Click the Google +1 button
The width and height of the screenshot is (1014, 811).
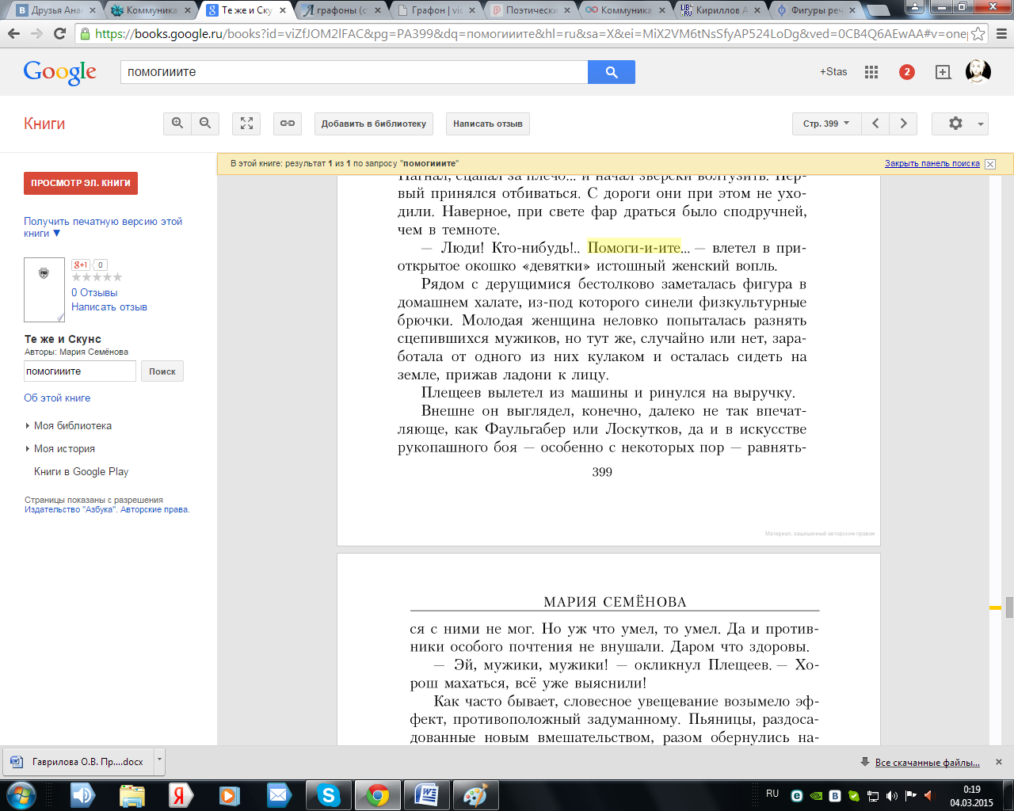(x=81, y=265)
